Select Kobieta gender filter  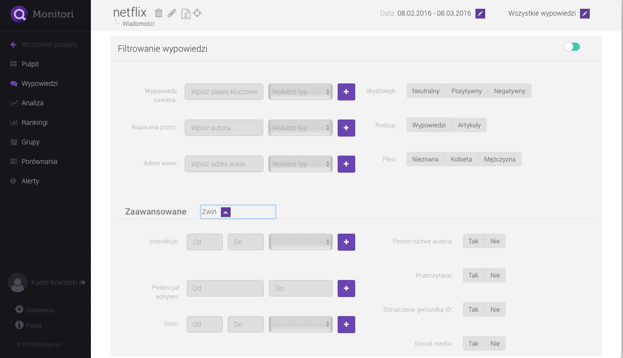click(461, 159)
